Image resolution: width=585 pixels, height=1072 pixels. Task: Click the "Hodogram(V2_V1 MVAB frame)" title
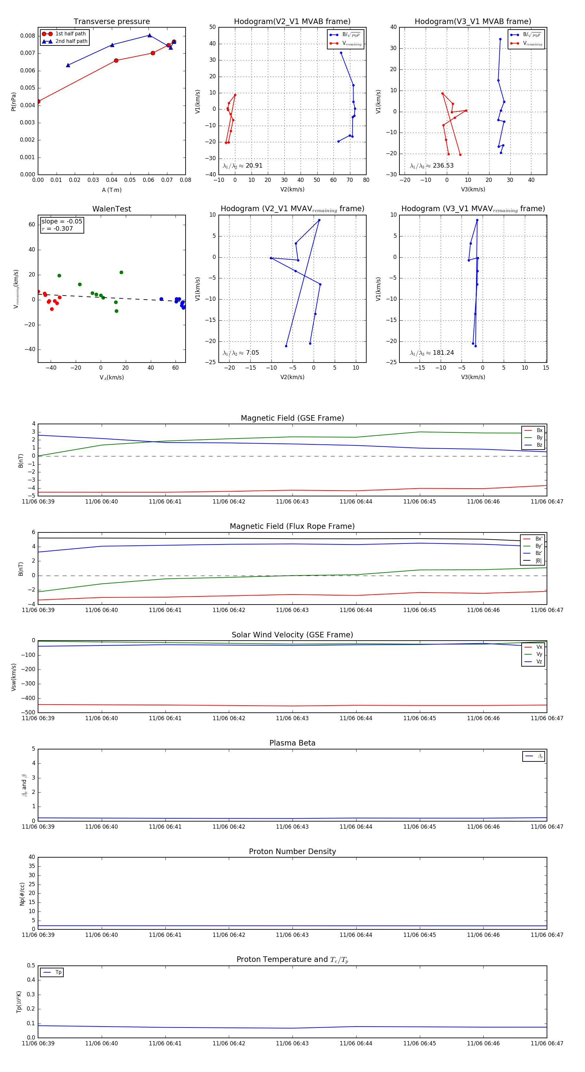[x=292, y=22]
